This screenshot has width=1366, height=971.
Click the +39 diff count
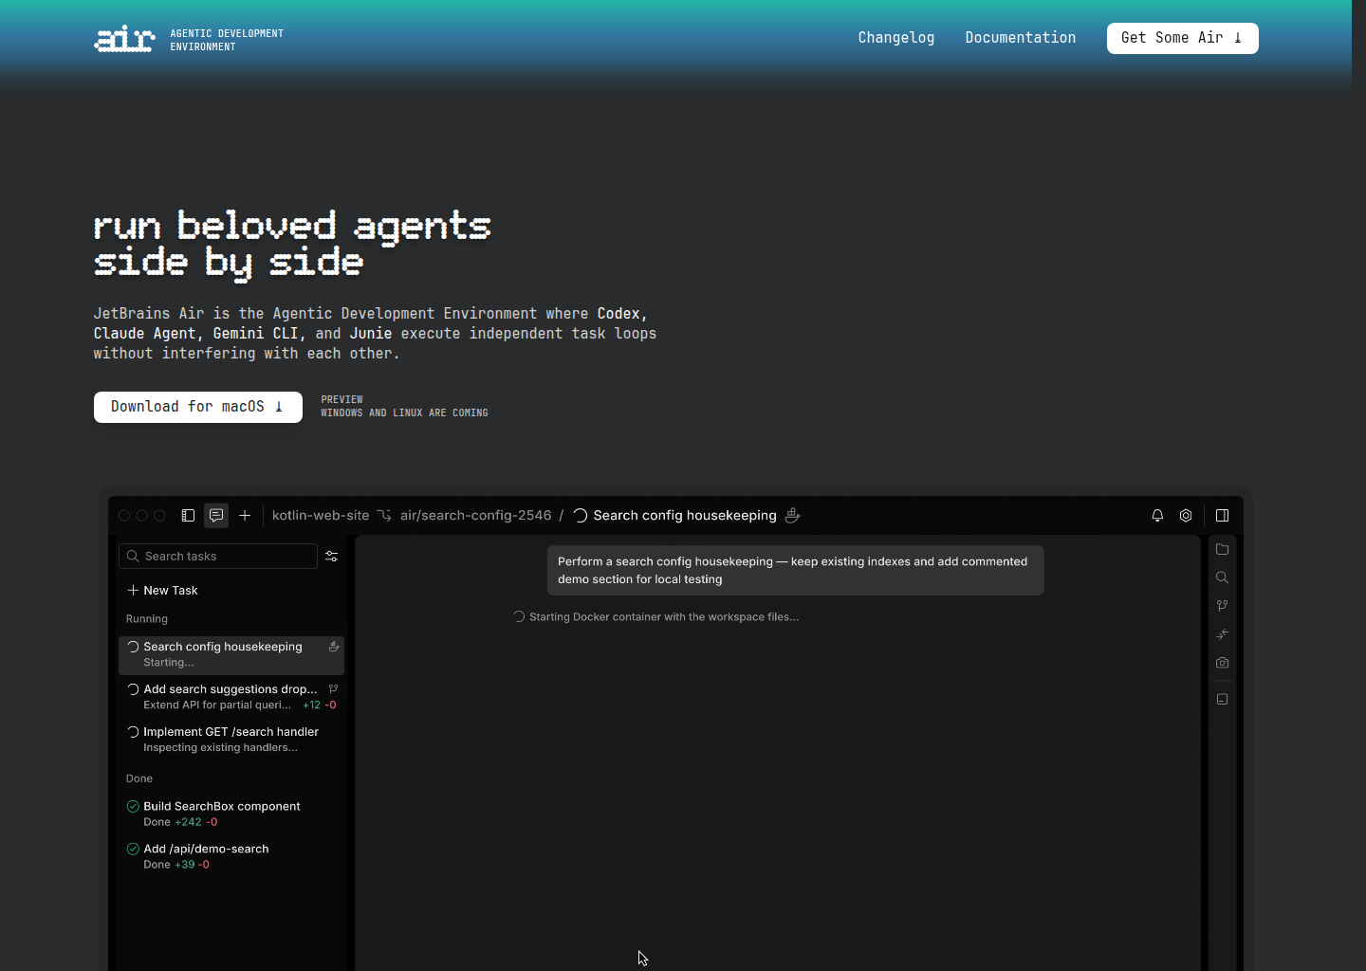[x=185, y=865]
